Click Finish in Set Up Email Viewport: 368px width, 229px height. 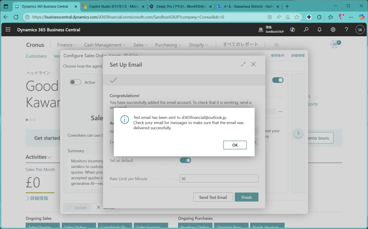pos(247,197)
